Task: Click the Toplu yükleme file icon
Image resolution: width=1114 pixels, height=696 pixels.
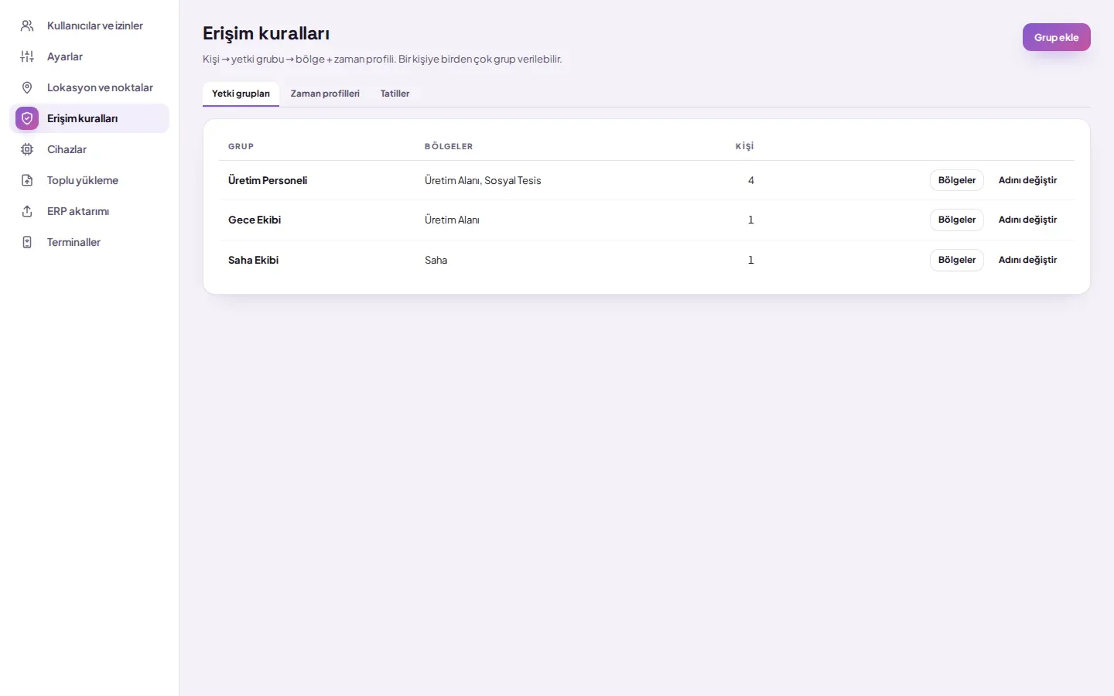Action: (x=27, y=180)
